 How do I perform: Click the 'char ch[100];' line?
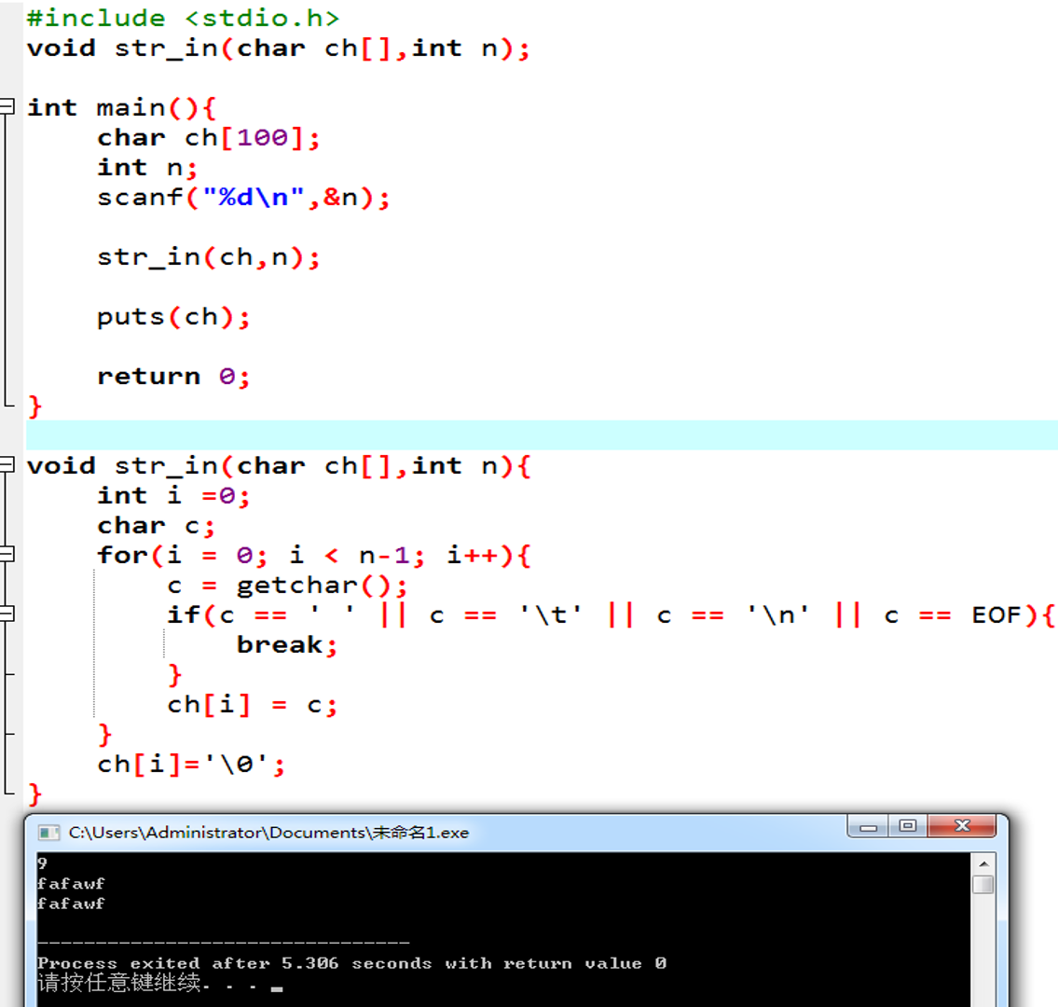(209, 138)
